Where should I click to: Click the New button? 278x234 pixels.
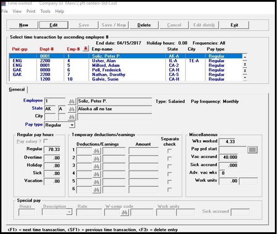[x=23, y=25]
